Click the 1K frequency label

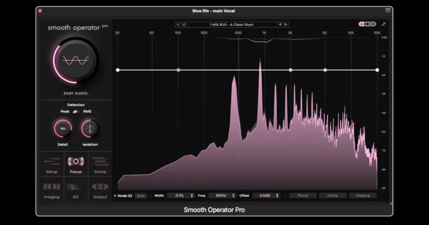[x=264, y=33]
